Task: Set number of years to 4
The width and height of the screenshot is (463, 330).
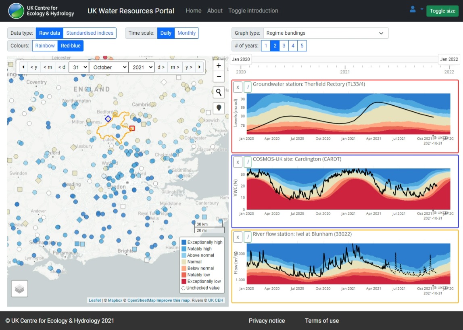Action: (293, 46)
